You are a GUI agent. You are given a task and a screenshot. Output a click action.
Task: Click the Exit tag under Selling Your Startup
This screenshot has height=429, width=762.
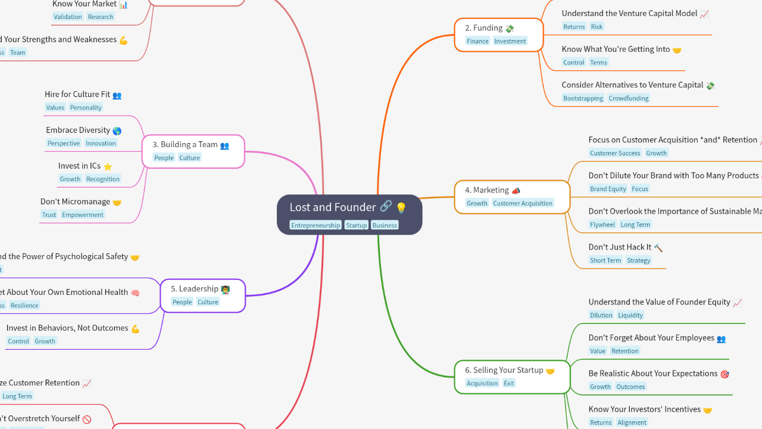(x=509, y=383)
